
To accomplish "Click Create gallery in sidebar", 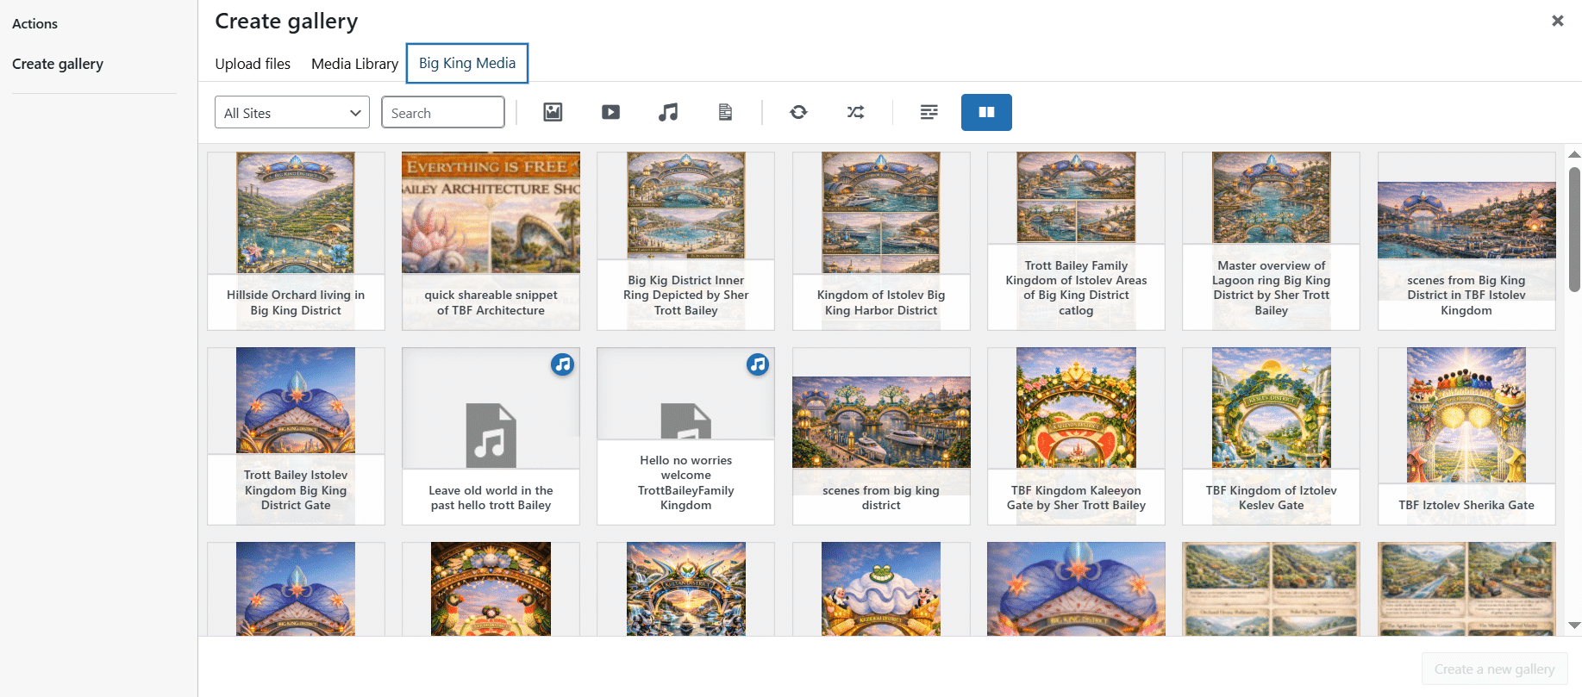I will tap(58, 64).
